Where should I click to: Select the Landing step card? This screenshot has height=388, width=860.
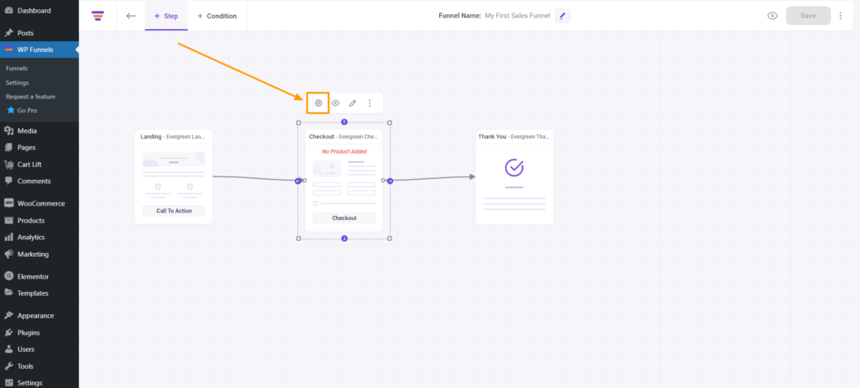173,176
